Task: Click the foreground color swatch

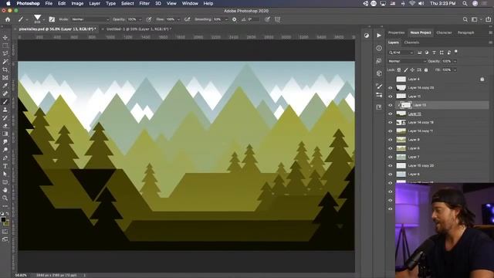Action: (x=3, y=219)
